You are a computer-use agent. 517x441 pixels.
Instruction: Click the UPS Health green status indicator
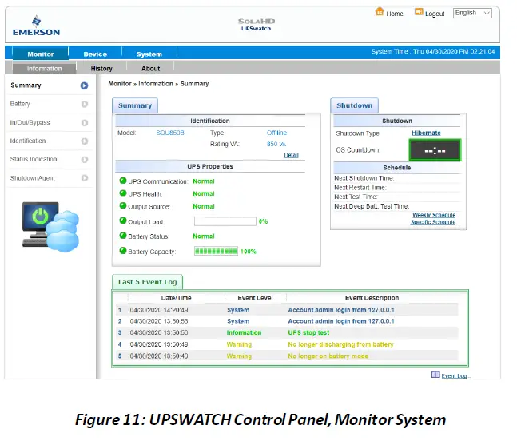tap(123, 193)
